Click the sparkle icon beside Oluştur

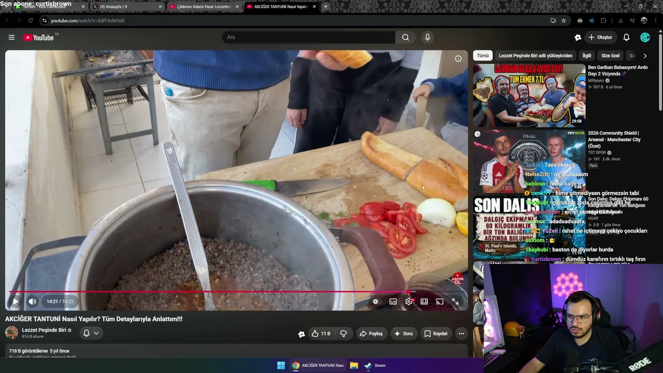(578, 37)
